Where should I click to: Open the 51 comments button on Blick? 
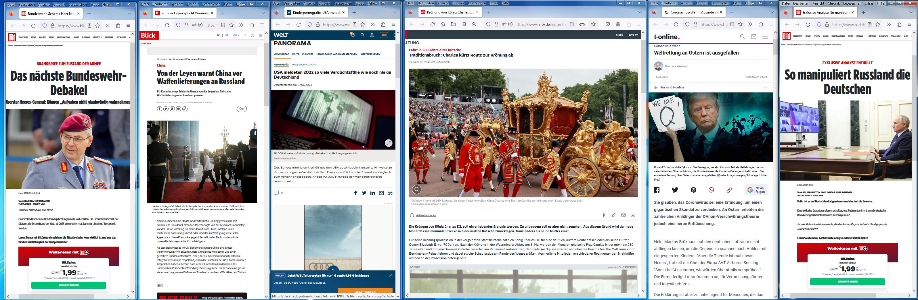tap(242, 109)
